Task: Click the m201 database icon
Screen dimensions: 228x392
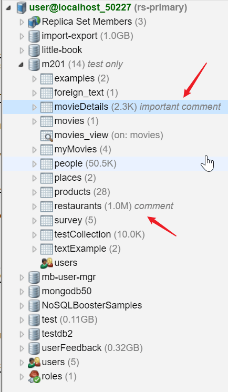Action: click(x=34, y=65)
